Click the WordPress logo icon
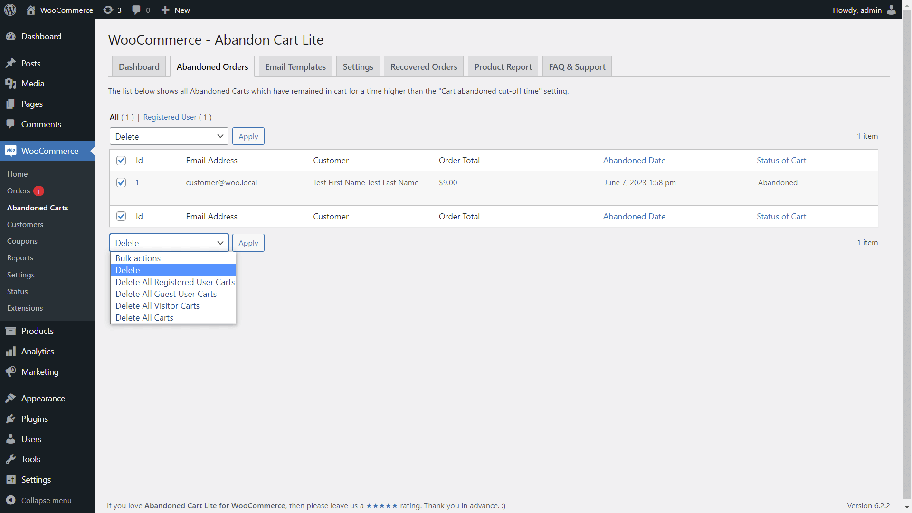This screenshot has height=513, width=912. pos(10,10)
